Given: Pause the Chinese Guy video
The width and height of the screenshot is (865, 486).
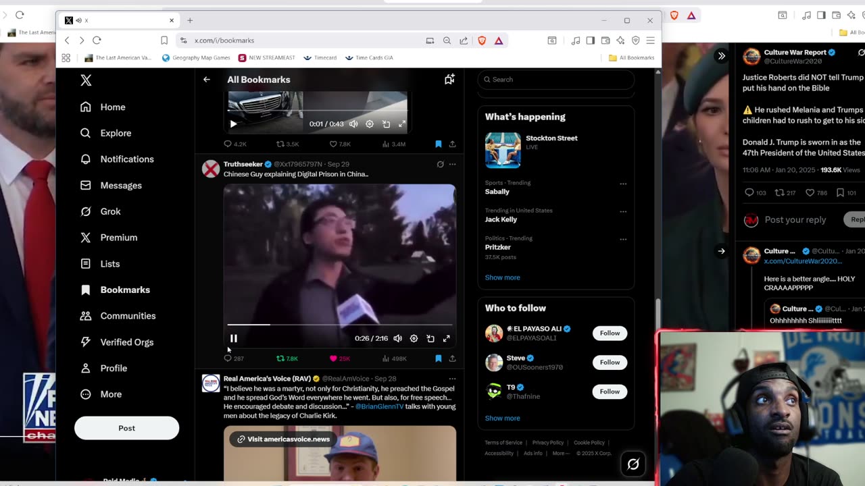Looking at the screenshot, I should [x=234, y=338].
